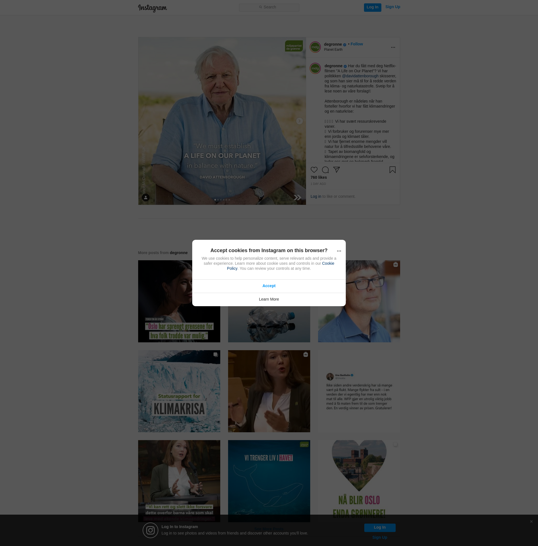Open the Oslo har sprengt grensene post
The width and height of the screenshot is (538, 546).
[x=179, y=301]
